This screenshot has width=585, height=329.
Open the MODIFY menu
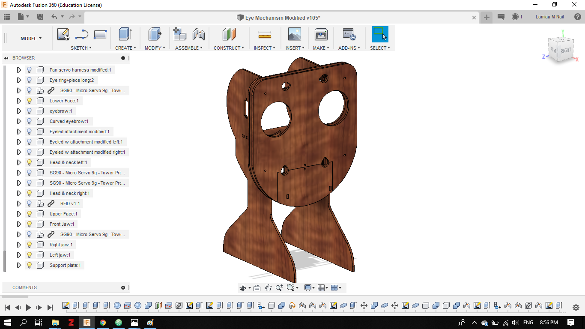pyautogui.click(x=155, y=48)
